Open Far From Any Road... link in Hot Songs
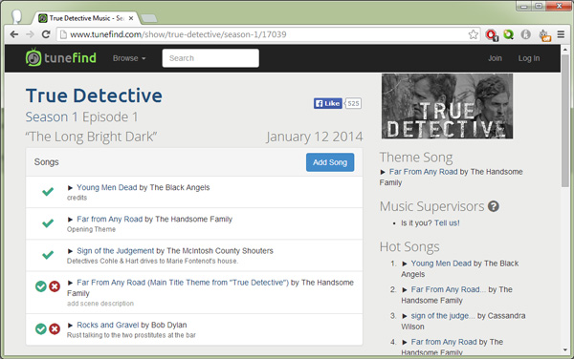Viewport: 574px width, 359px height. click(449, 289)
